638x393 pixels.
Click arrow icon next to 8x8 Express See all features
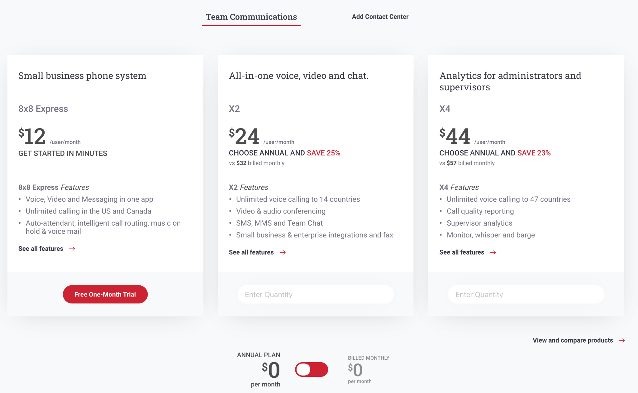click(72, 249)
